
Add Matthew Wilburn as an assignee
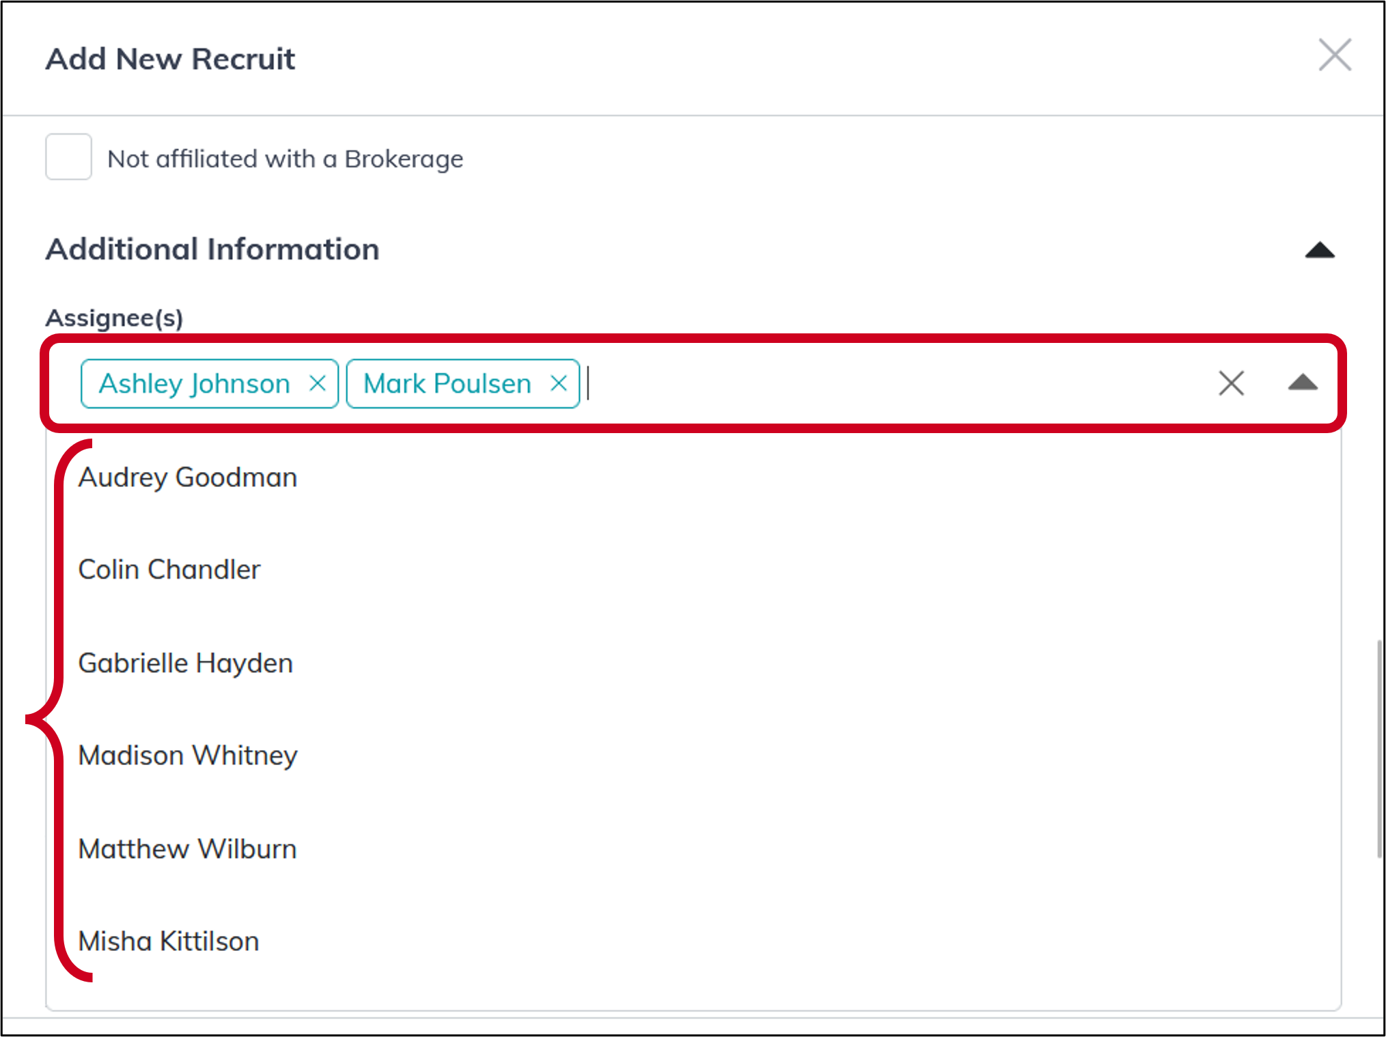tap(187, 849)
